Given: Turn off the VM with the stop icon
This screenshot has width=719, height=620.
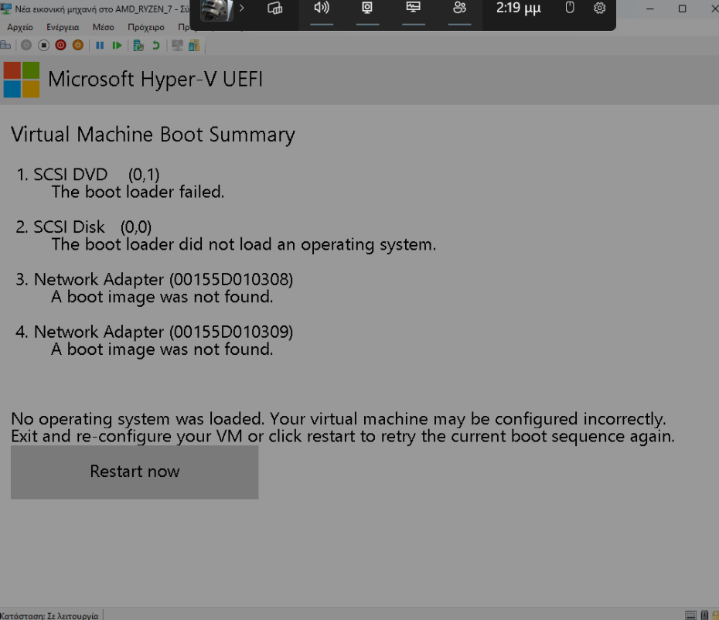Looking at the screenshot, I should [x=43, y=45].
